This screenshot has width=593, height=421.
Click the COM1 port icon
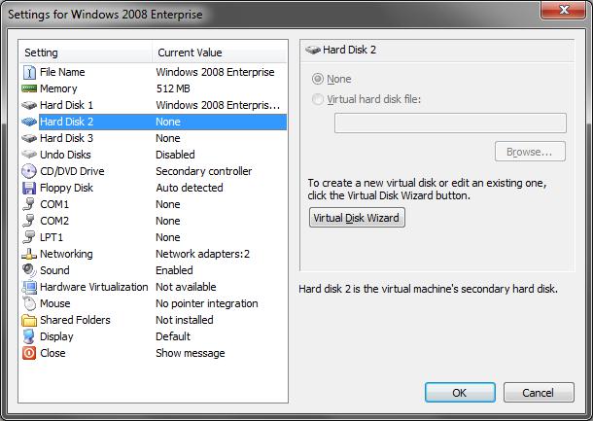(x=29, y=204)
